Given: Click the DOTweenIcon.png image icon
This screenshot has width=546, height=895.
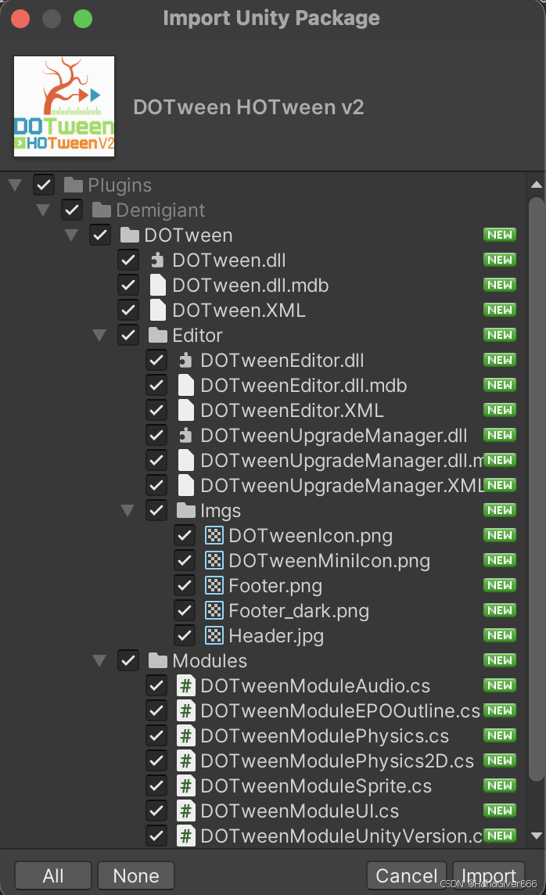Looking at the screenshot, I should point(214,535).
